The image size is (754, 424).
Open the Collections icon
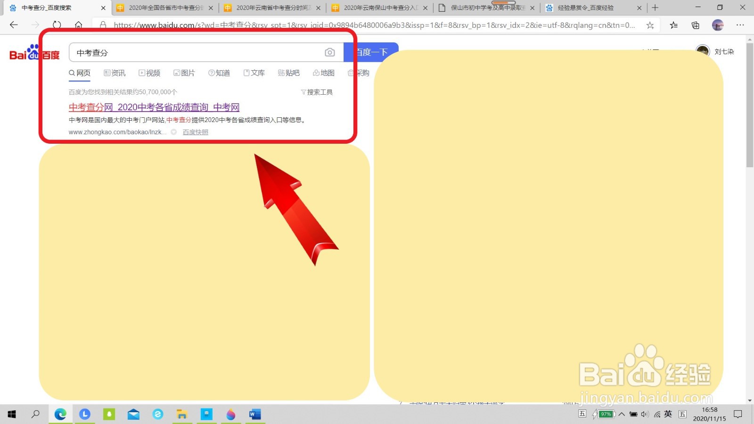[x=696, y=25]
